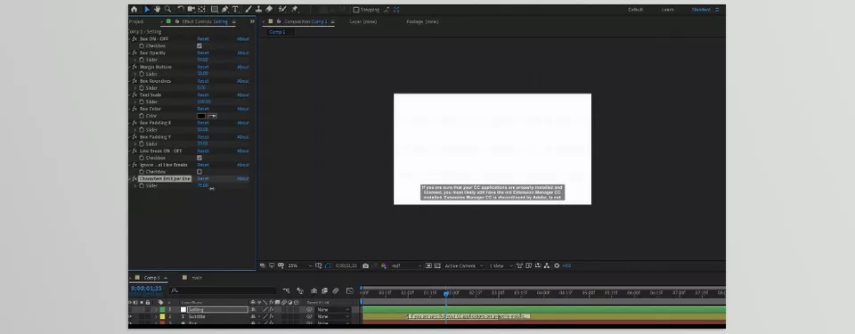Open Parent dropdown for Subtitle layer
The height and width of the screenshot is (334, 855).
click(333, 316)
